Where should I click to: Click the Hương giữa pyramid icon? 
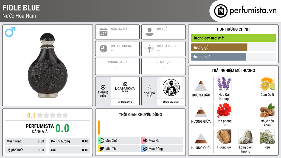click(201, 112)
